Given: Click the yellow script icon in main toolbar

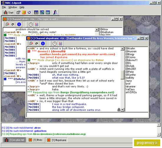Looking at the screenshot, I should tap(24, 12).
